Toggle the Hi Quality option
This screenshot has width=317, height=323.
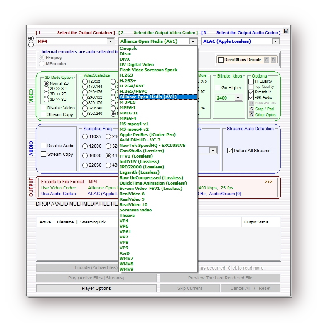pyautogui.click(x=251, y=81)
